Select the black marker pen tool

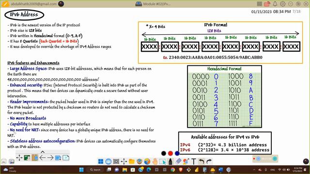[170, 161]
